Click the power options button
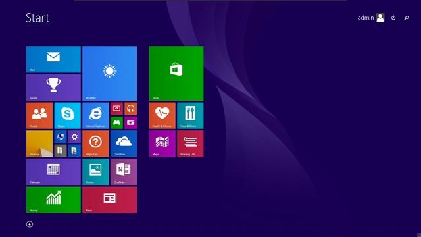Image resolution: width=421 pixels, height=237 pixels. (x=393, y=18)
